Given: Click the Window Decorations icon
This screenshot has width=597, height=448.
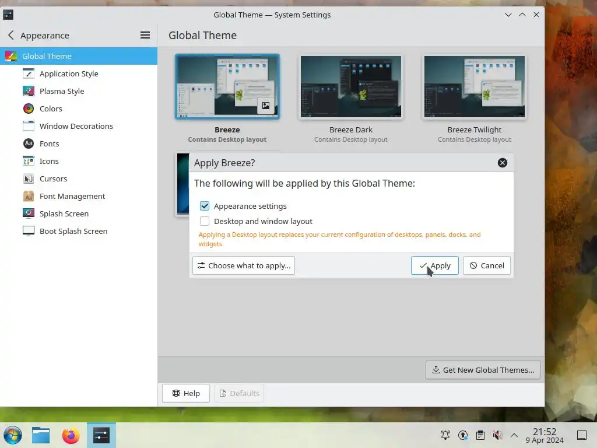Looking at the screenshot, I should pos(29,126).
